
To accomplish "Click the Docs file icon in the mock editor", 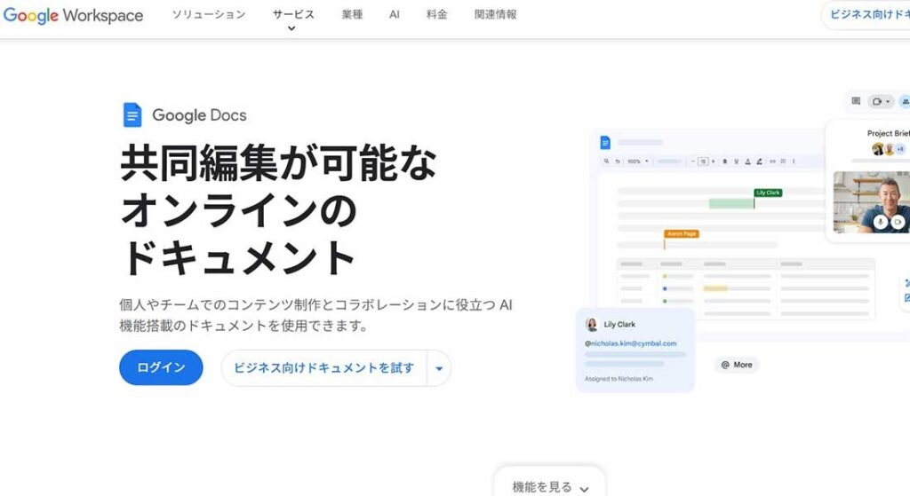I will (x=605, y=143).
